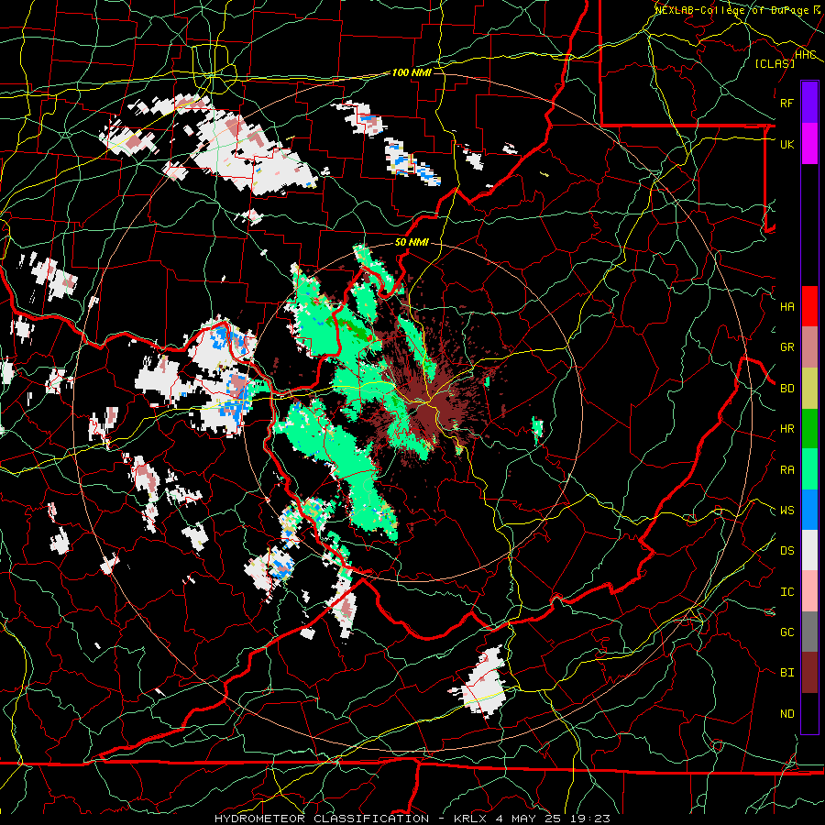Click the [CLAS] units label
Screen dimensions: 825x825
coord(775,64)
